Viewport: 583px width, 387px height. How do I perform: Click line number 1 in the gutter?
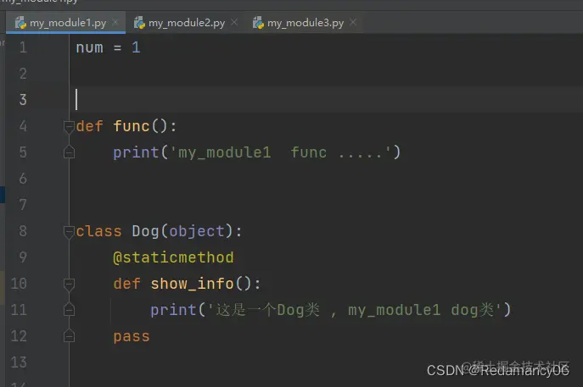tap(23, 47)
